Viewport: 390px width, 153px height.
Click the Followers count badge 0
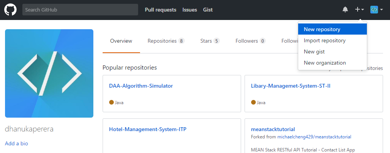click(262, 41)
